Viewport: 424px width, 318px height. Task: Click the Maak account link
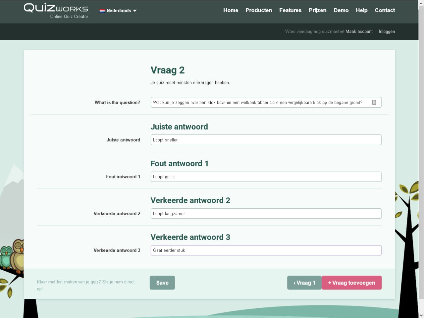[359, 31]
